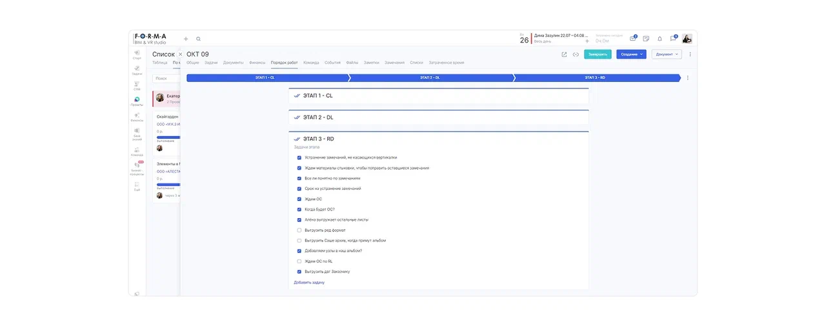Expand the ЭТАП 2 - DL section
Image resolution: width=826 pixels, height=326 pixels.
coord(439,117)
